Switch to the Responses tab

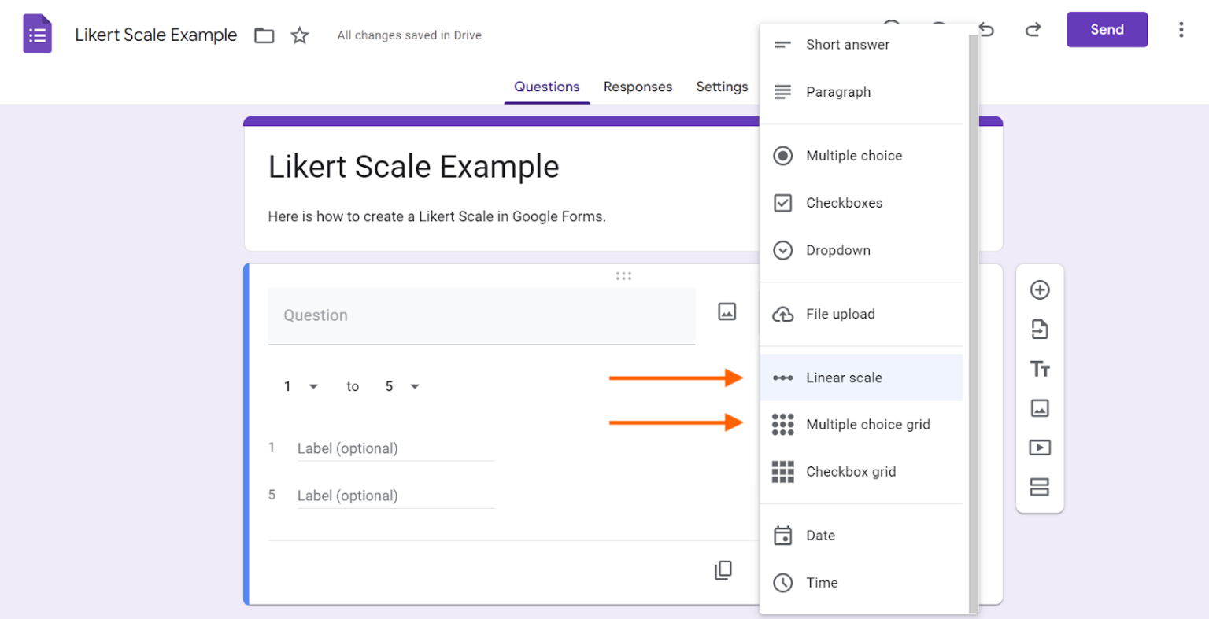(638, 87)
